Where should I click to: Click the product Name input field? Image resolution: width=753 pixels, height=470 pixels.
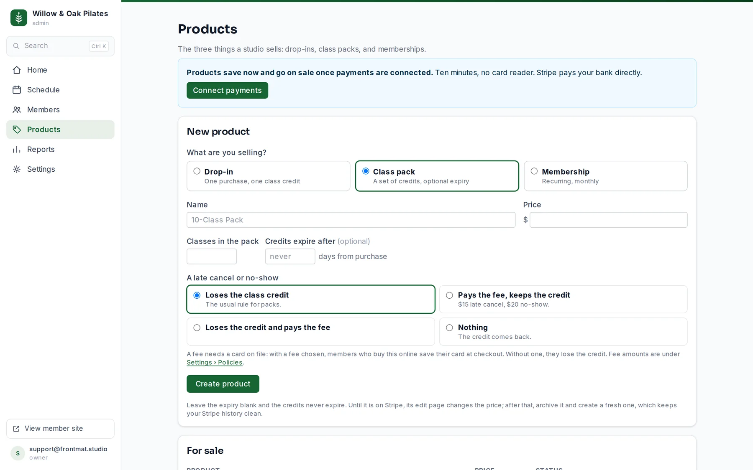351,220
